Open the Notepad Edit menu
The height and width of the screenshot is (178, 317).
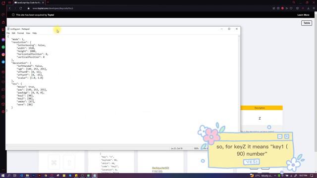click(13, 33)
